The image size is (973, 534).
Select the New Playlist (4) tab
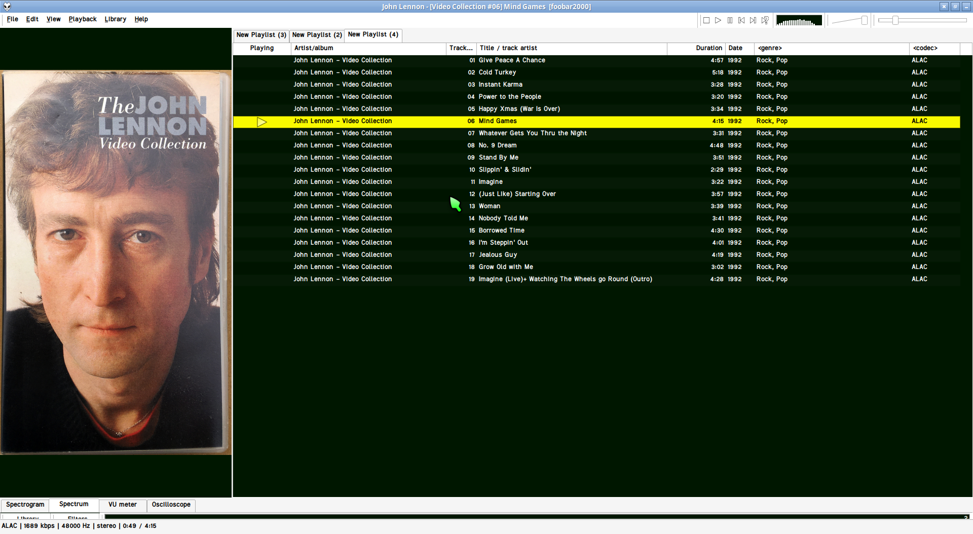(x=373, y=34)
